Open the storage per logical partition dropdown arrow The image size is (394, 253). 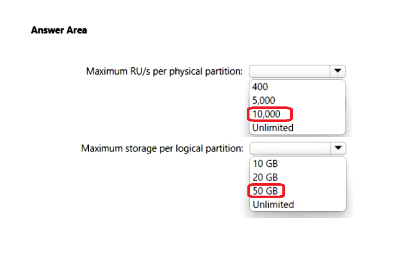338,148
